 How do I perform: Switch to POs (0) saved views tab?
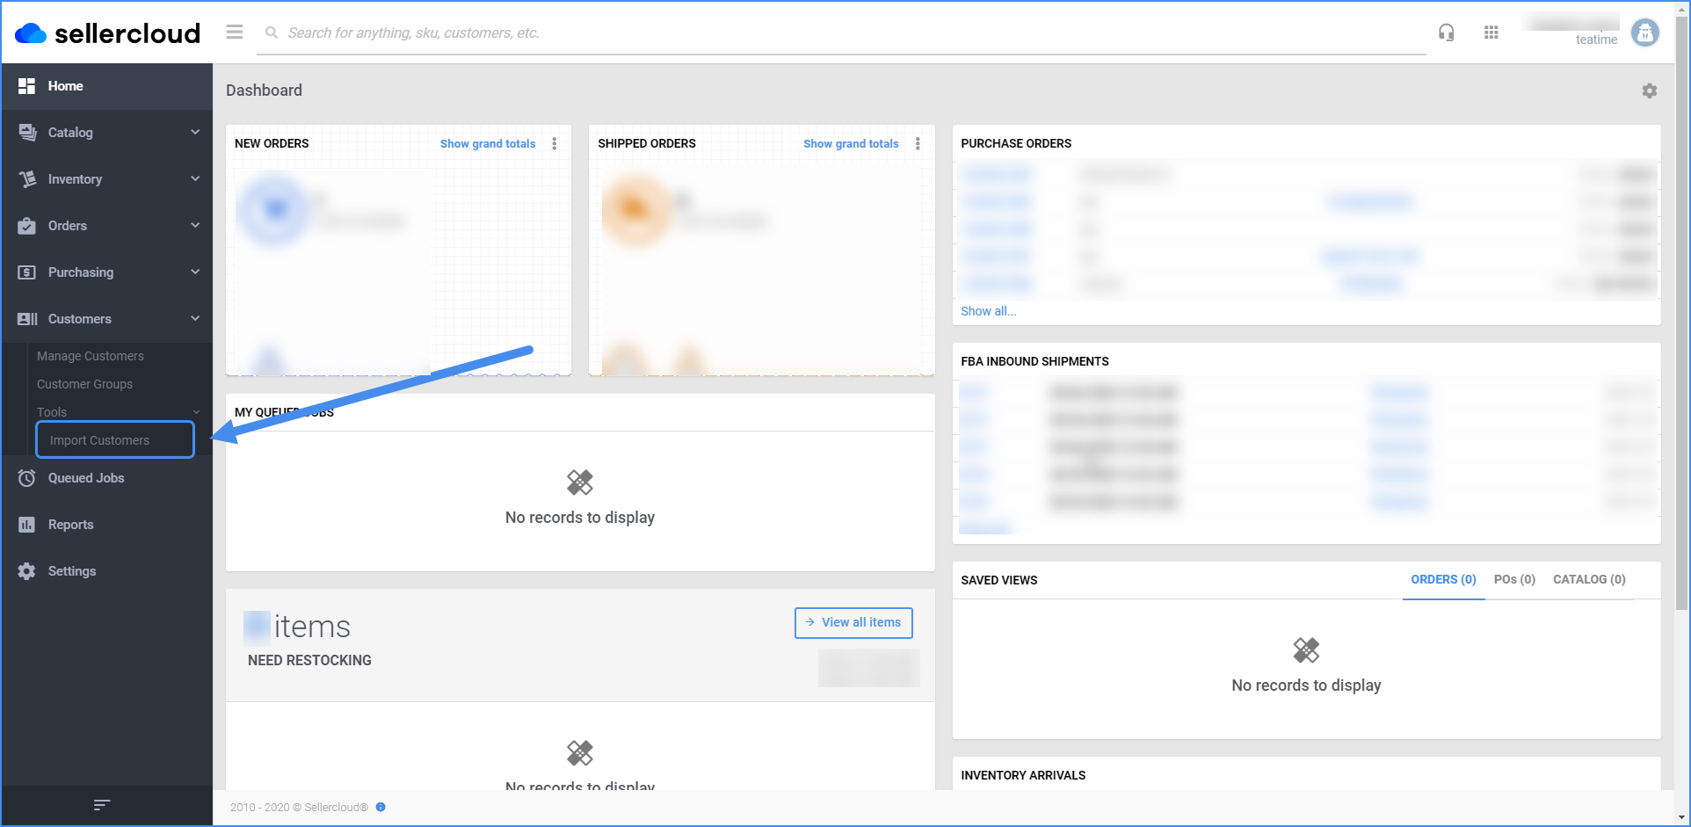[x=1514, y=580]
